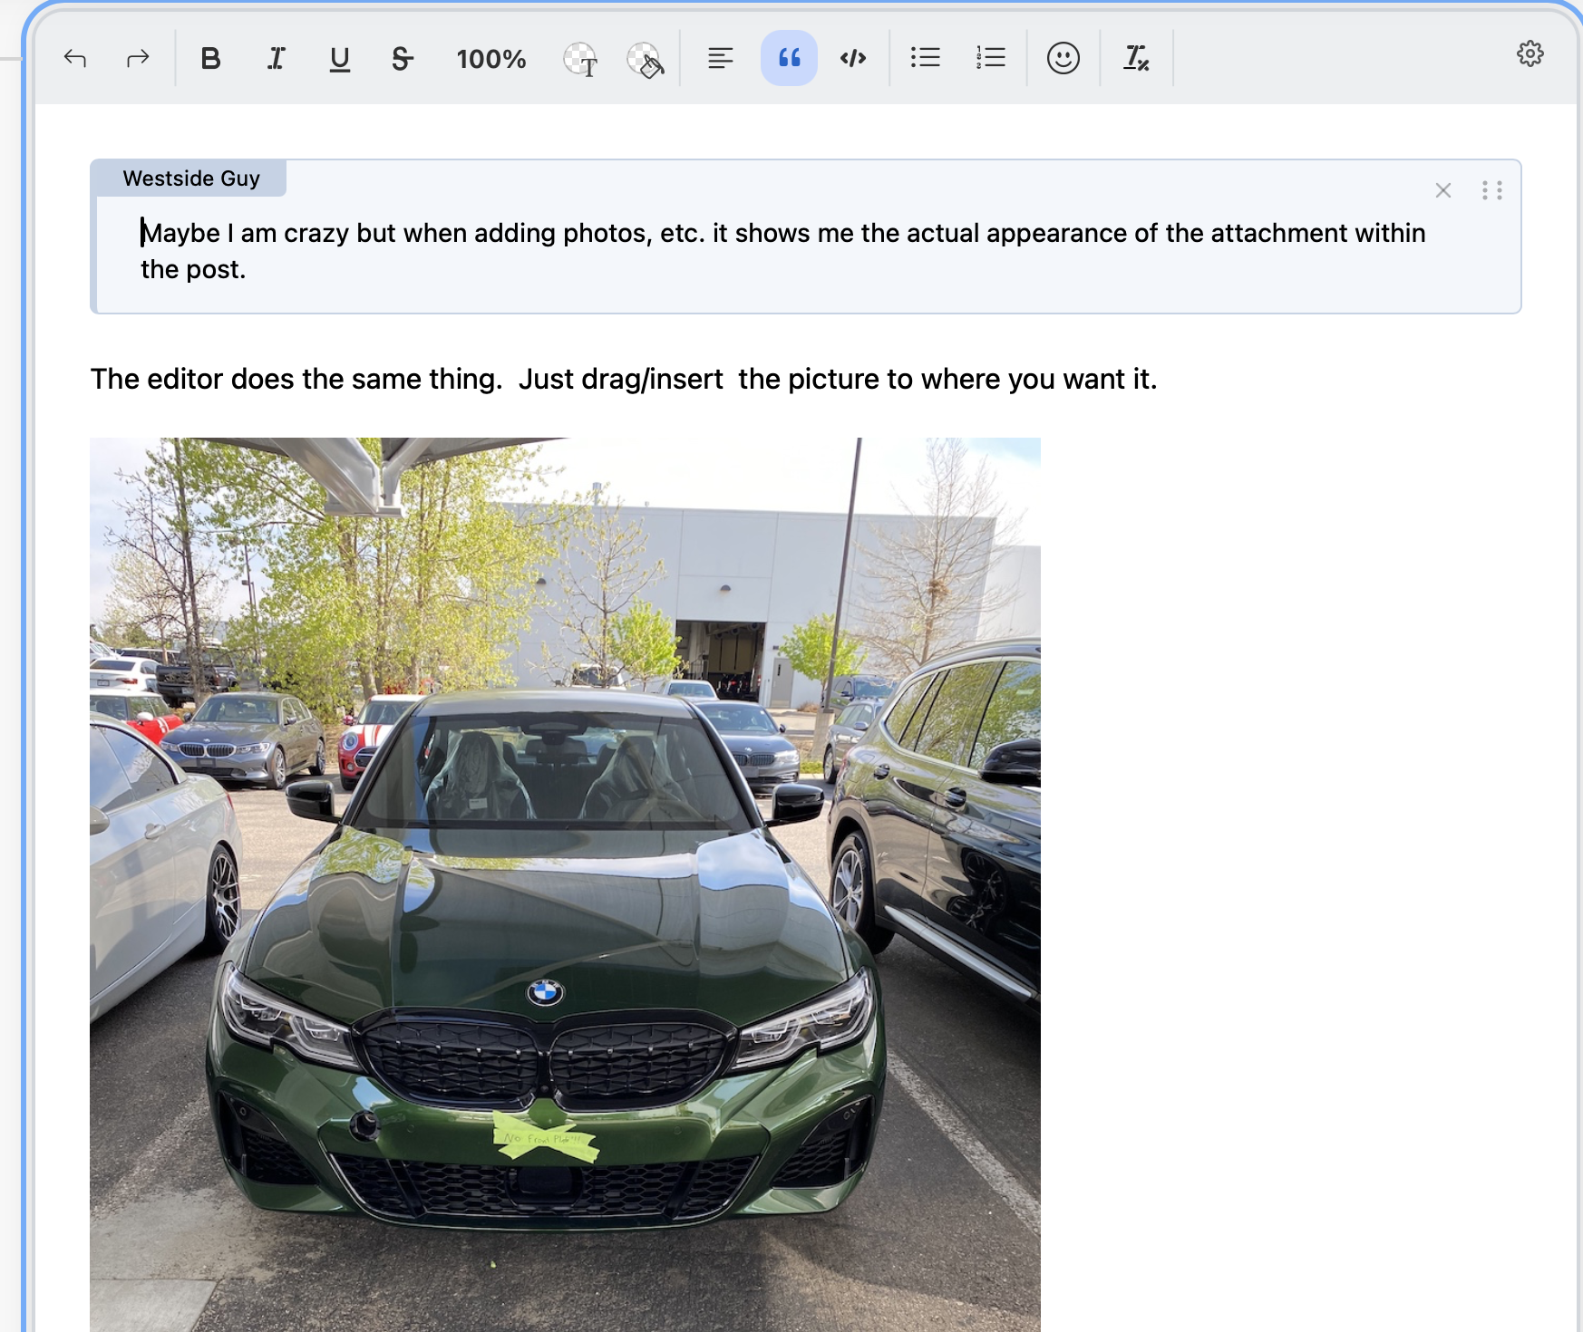Open the emoji picker
The image size is (1583, 1332).
(1063, 58)
